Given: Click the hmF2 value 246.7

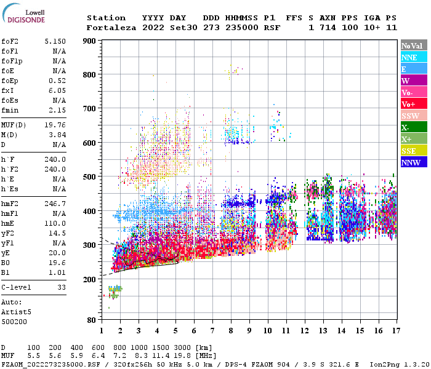Looking at the screenshot, I should click(x=55, y=204).
